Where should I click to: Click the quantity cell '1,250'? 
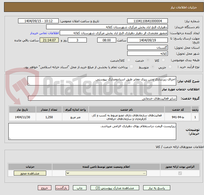coord(49,117)
